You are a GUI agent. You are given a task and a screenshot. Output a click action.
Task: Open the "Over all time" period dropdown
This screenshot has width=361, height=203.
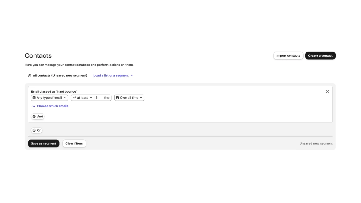coord(129,98)
